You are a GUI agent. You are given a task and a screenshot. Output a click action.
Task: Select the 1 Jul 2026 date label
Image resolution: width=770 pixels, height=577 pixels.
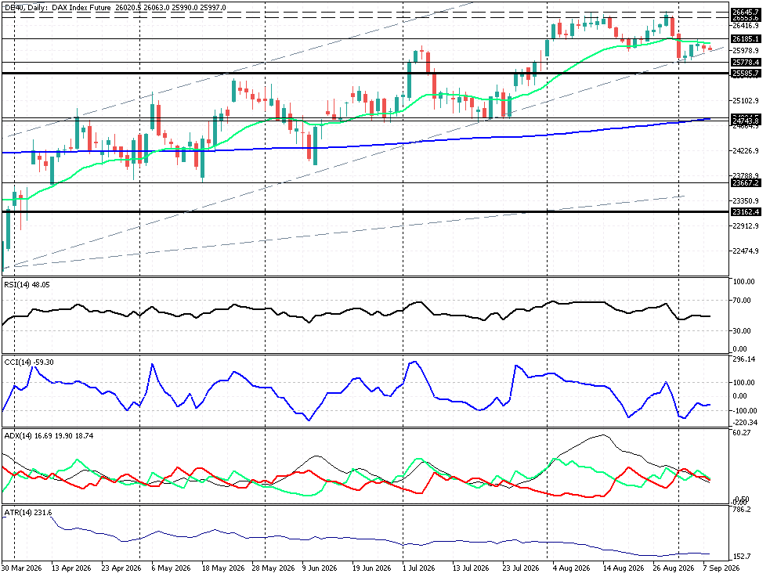coord(419,568)
